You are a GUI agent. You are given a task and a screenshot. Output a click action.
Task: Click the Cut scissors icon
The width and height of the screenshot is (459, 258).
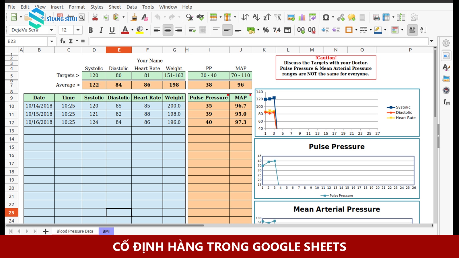click(x=95, y=17)
